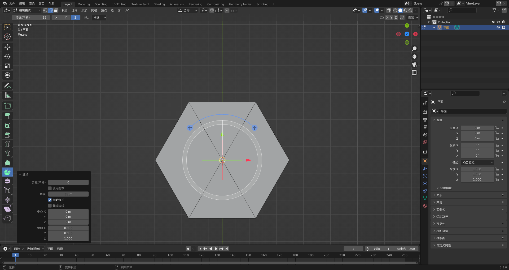Select the Knife tool
This screenshot has height=270, width=509.
(x=7, y=153)
